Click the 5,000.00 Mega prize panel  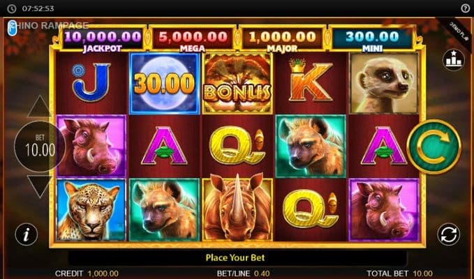[193, 39]
